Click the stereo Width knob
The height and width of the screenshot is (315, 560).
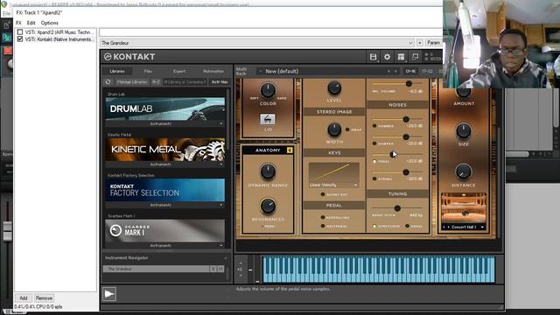[334, 129]
